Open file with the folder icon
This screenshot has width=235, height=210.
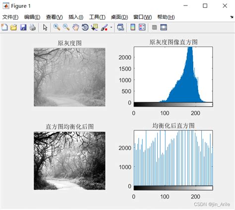[14, 27]
